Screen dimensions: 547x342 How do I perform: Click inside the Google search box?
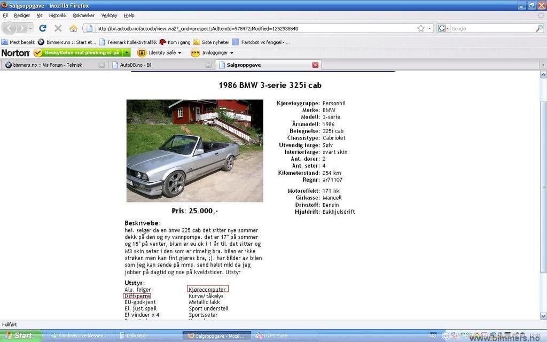(493, 29)
